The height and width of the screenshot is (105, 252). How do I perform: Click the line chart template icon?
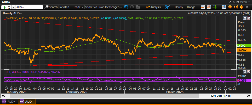tap(203, 7)
